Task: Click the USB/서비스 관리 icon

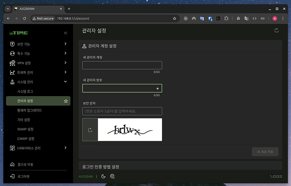Action: click(x=12, y=148)
